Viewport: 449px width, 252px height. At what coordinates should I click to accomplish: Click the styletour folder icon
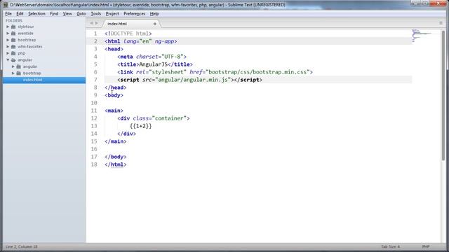(13, 27)
